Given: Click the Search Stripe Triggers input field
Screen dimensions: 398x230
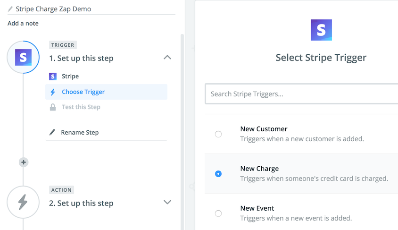Looking at the screenshot, I should (x=301, y=94).
